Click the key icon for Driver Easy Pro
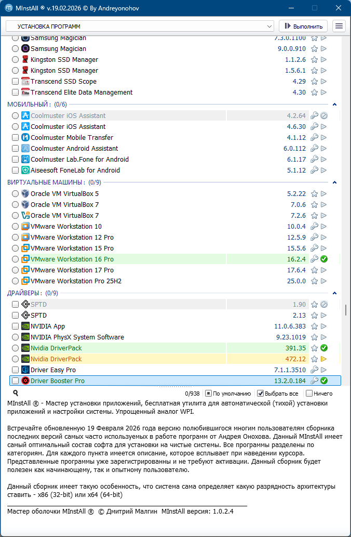The image size is (351, 537). (314, 370)
